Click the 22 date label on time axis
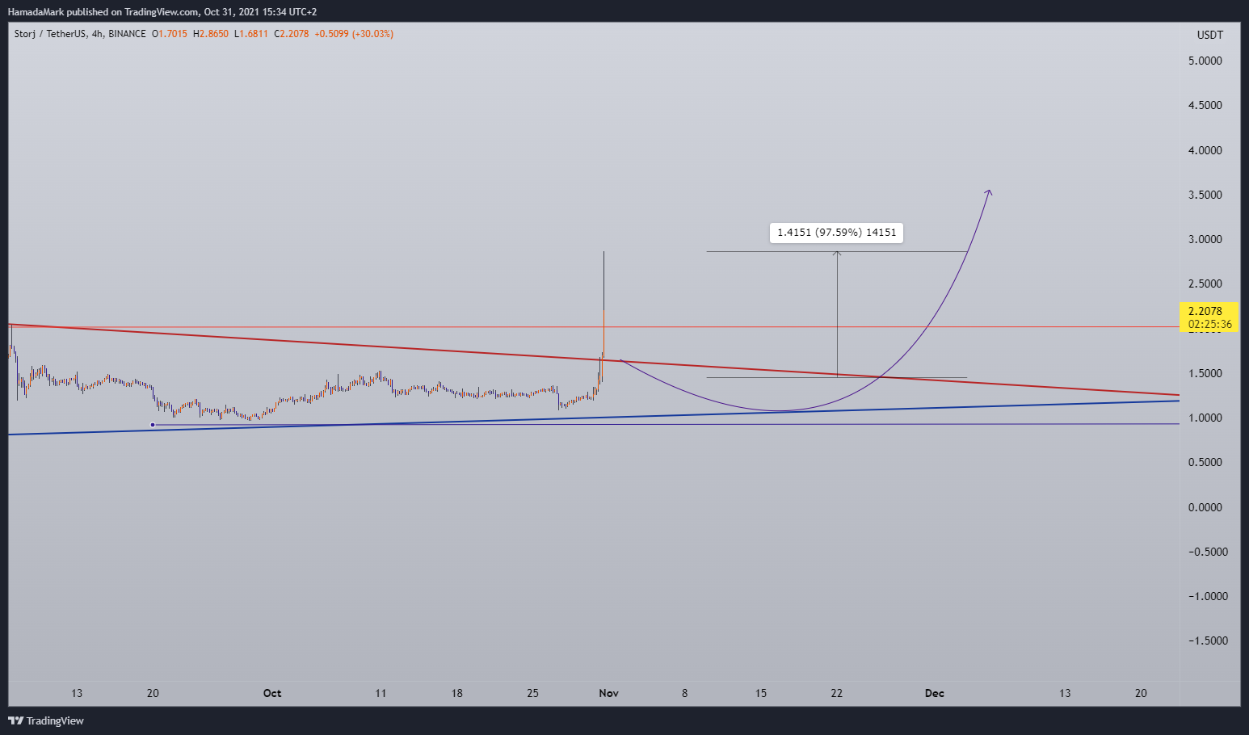The width and height of the screenshot is (1249, 735). pyautogui.click(x=837, y=693)
